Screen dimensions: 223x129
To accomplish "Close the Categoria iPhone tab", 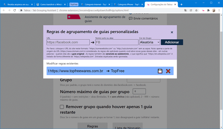I will point(142,4).
